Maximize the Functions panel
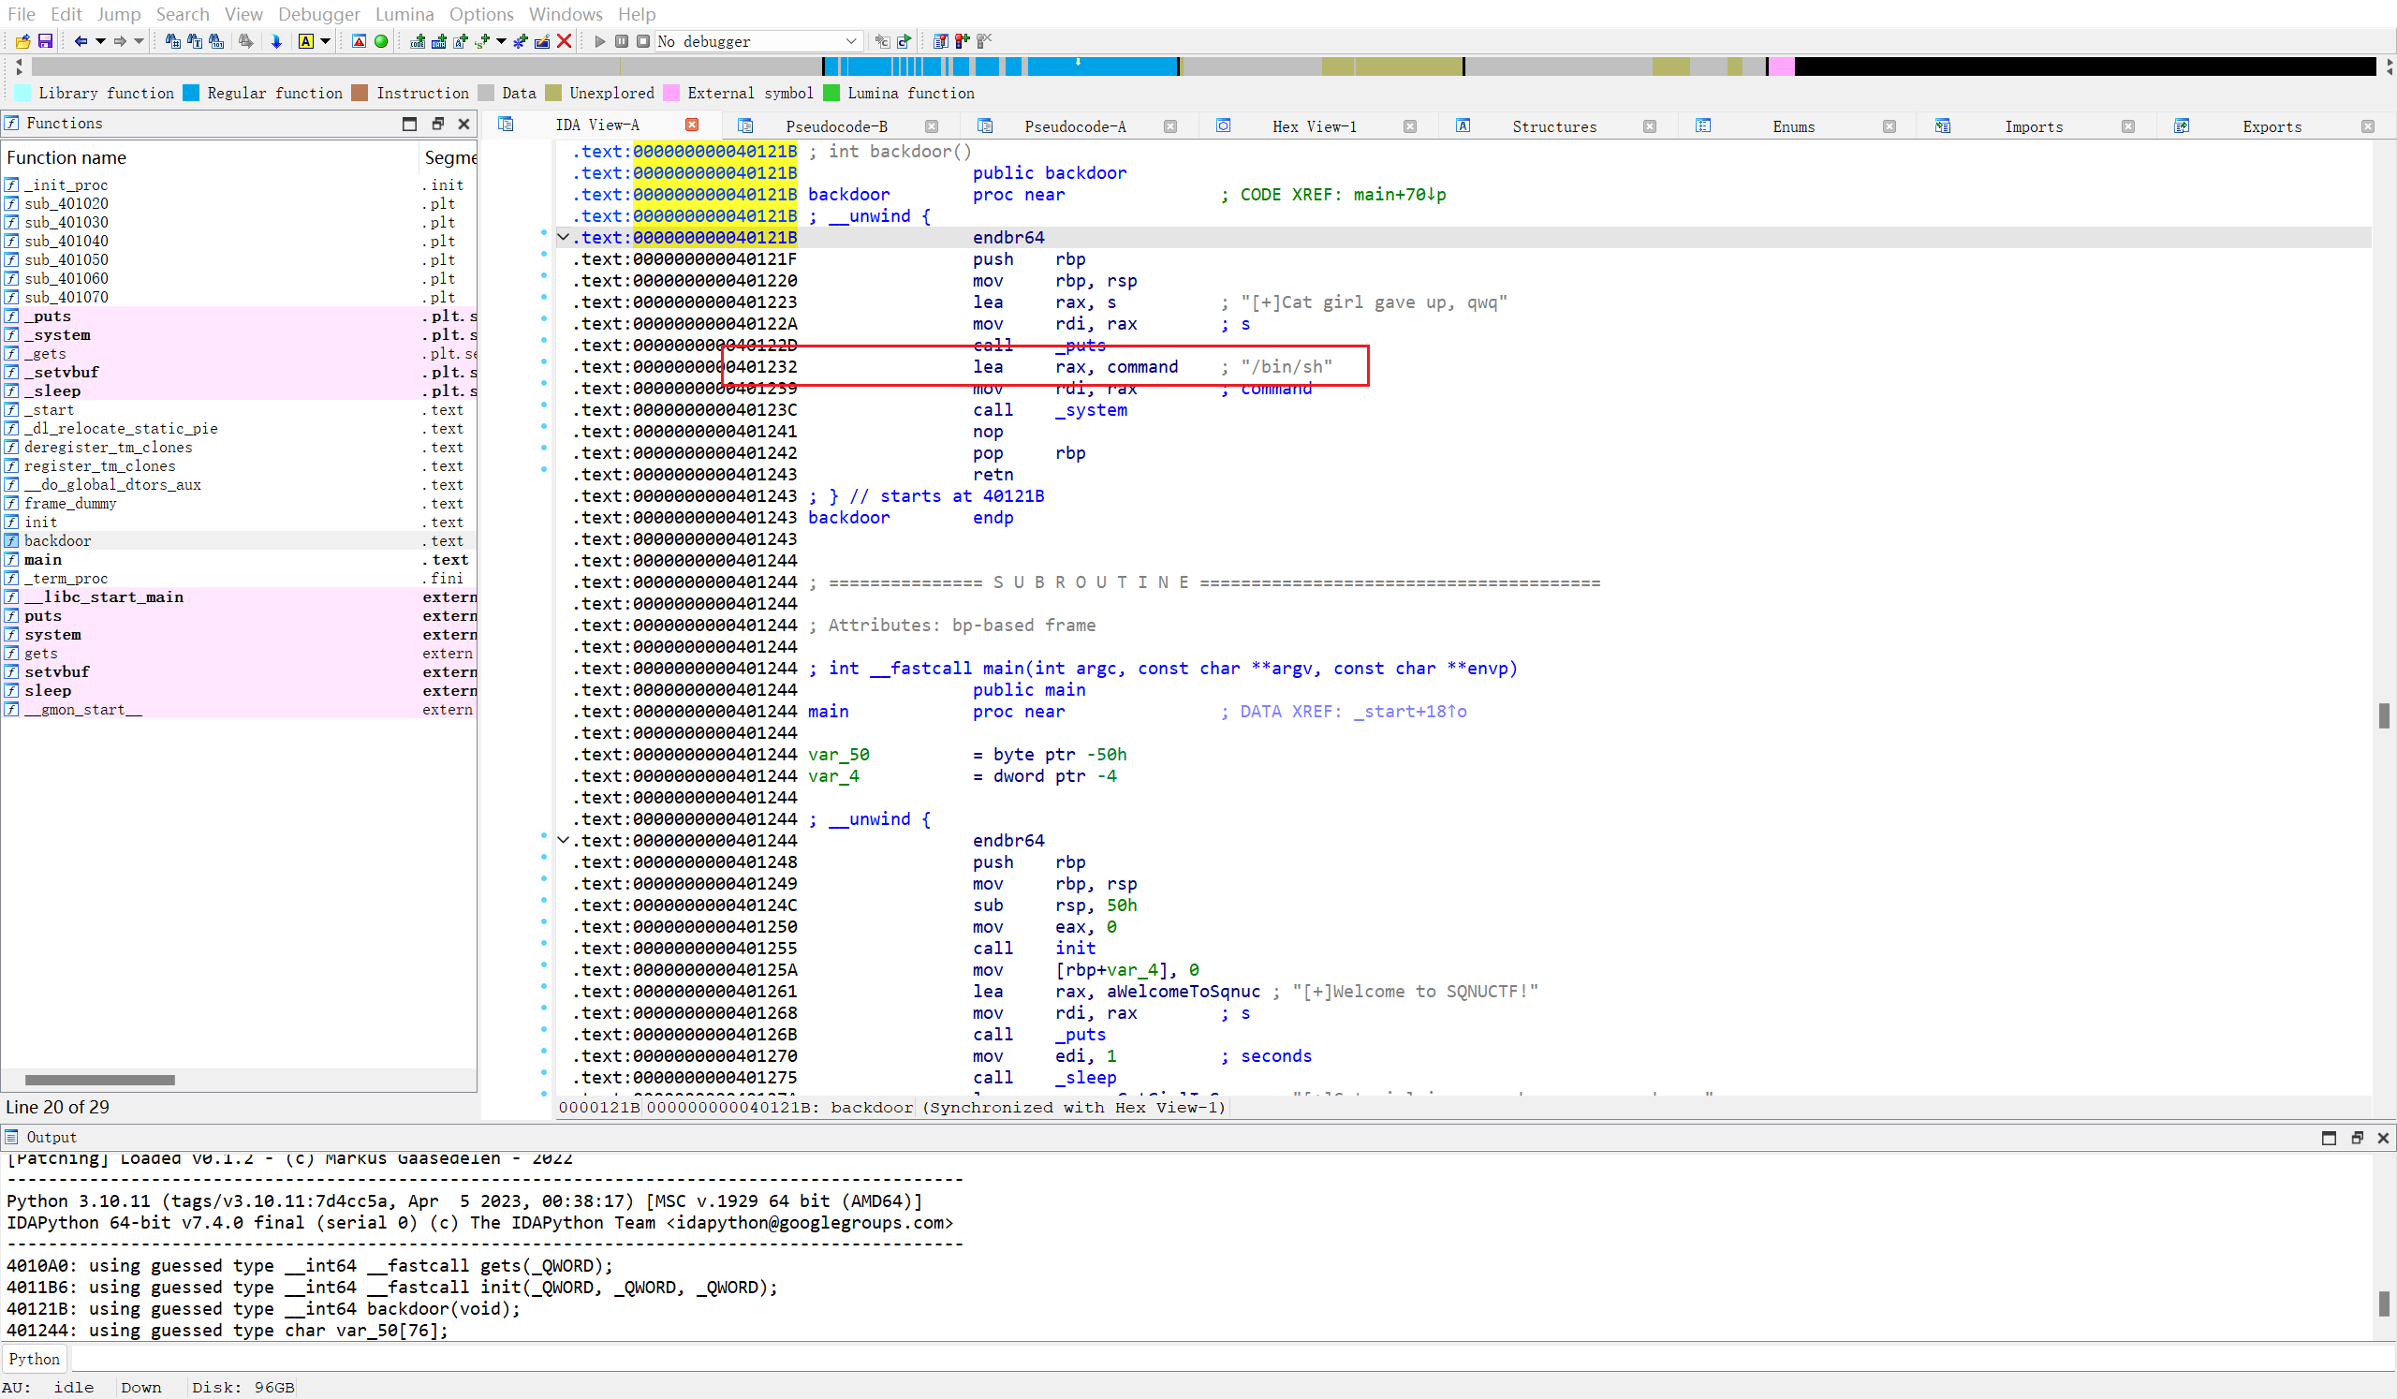2397x1399 pixels. (409, 124)
